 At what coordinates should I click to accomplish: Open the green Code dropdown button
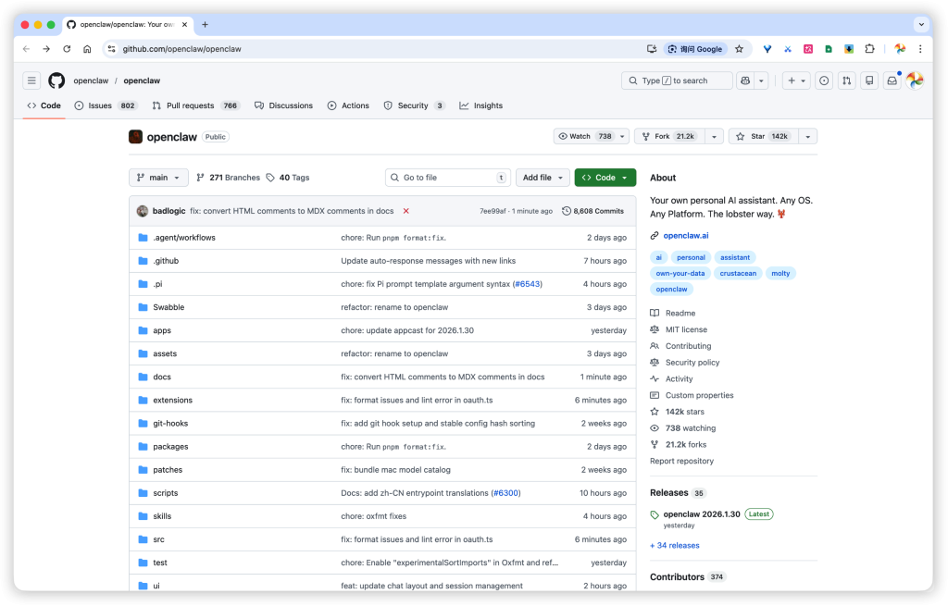tap(605, 178)
